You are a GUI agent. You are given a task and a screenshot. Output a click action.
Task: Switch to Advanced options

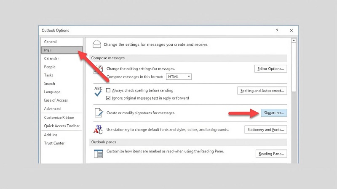coord(62,108)
